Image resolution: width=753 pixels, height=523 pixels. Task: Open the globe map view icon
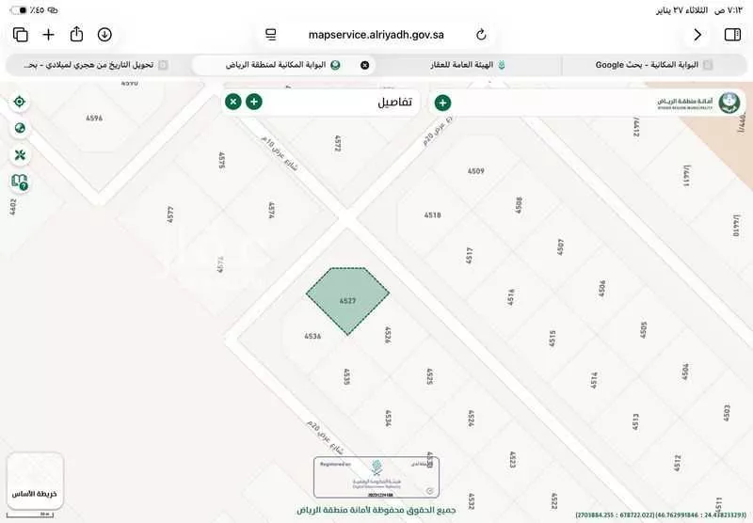click(19, 128)
